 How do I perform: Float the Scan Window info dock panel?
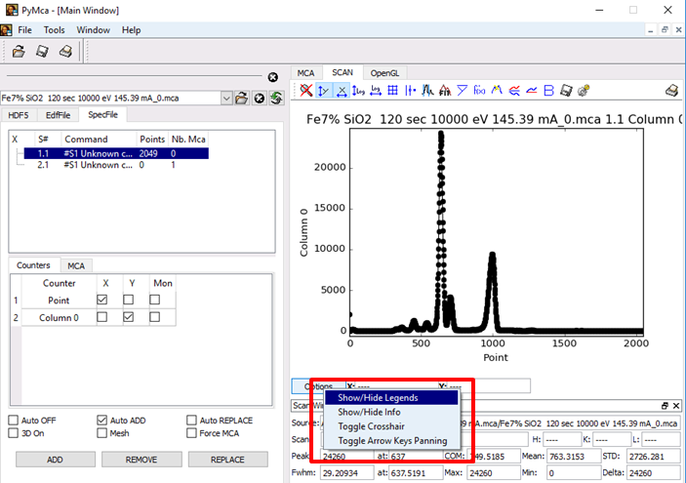tap(665, 406)
